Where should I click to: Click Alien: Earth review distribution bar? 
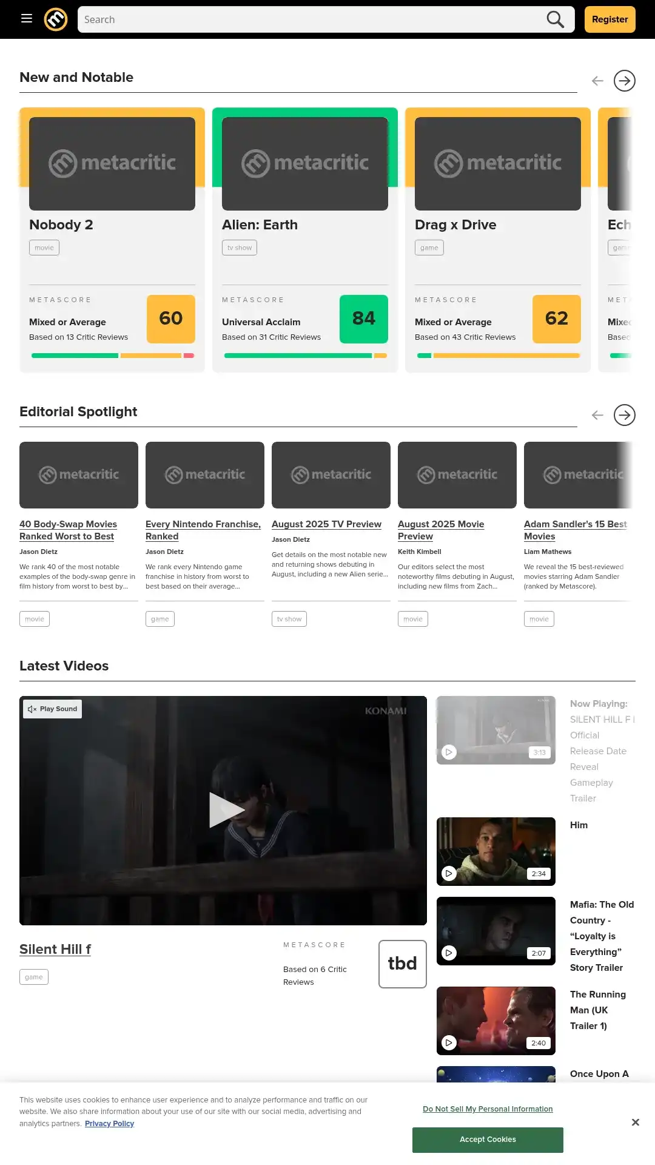pos(305,356)
